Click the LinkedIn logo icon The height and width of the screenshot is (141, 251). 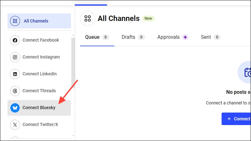(x=15, y=74)
